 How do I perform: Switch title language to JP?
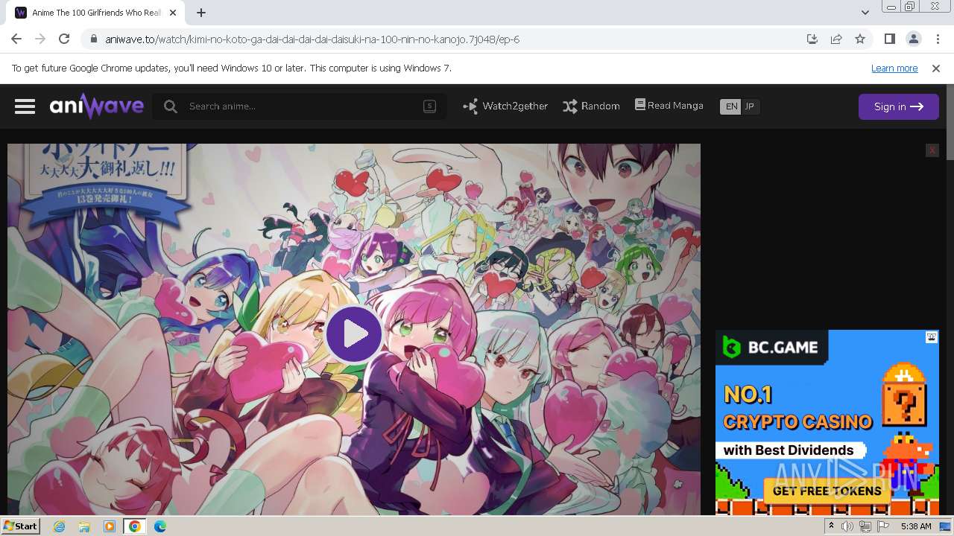coord(750,106)
